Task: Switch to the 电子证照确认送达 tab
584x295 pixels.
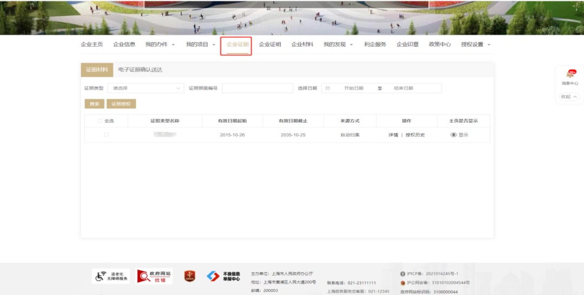Action: (x=140, y=70)
